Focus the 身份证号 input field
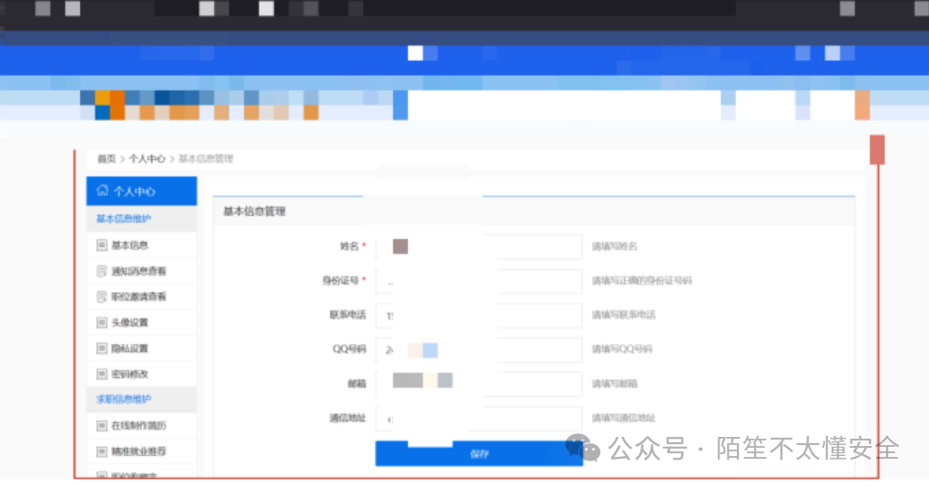The height and width of the screenshot is (486, 929). pyautogui.click(x=479, y=280)
